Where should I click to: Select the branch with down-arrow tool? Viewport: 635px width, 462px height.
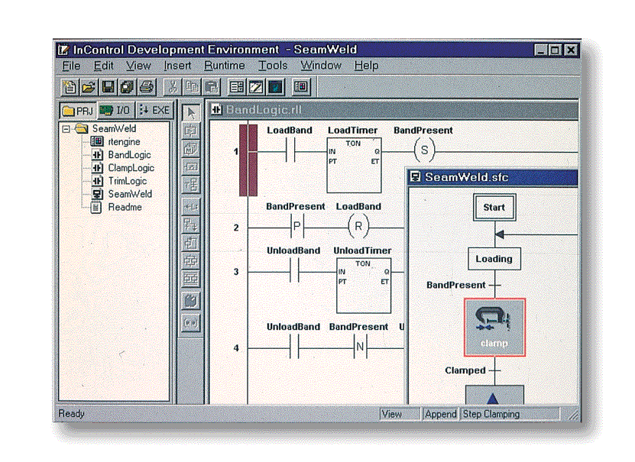191,225
